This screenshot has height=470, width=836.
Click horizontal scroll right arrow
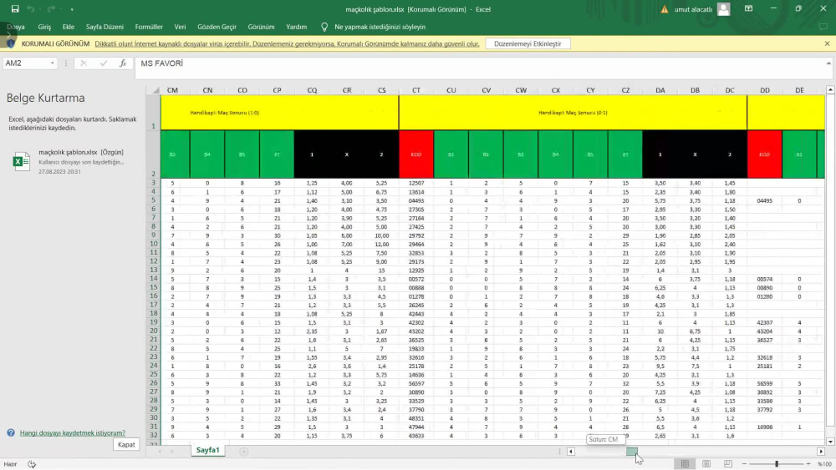(821, 452)
